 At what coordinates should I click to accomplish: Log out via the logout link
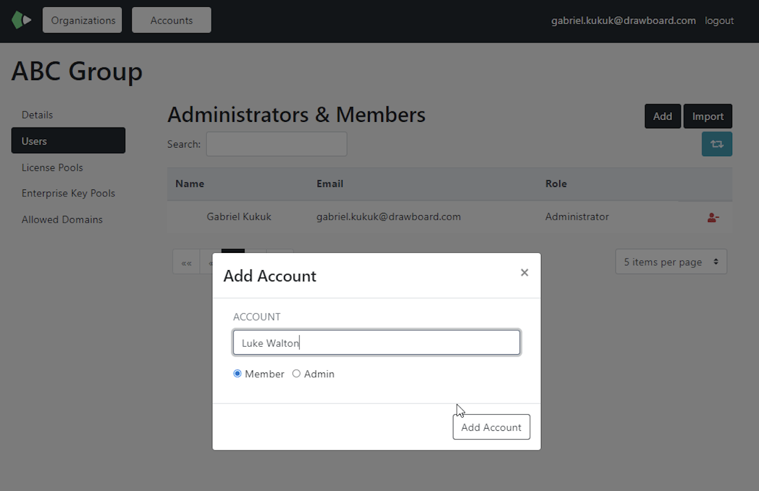pyautogui.click(x=719, y=20)
